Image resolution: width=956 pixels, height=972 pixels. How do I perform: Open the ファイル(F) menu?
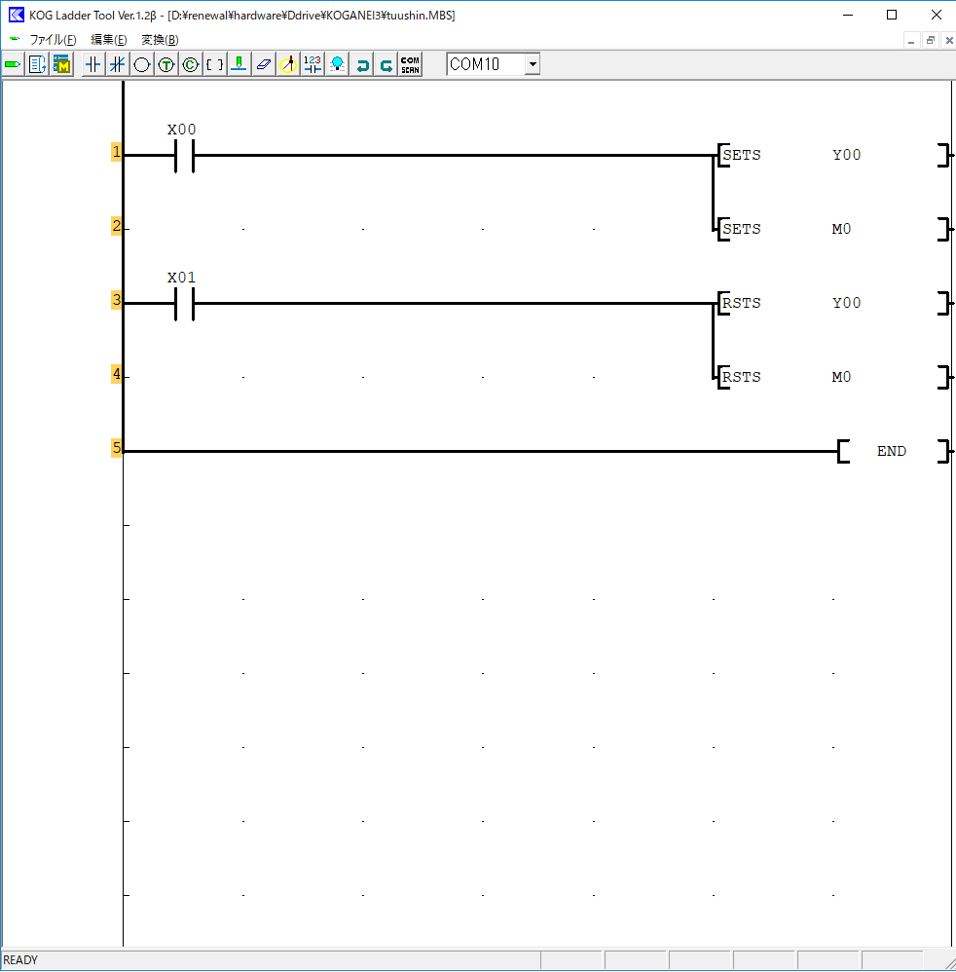[53, 40]
